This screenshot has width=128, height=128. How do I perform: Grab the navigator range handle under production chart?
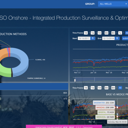coord(75,80)
